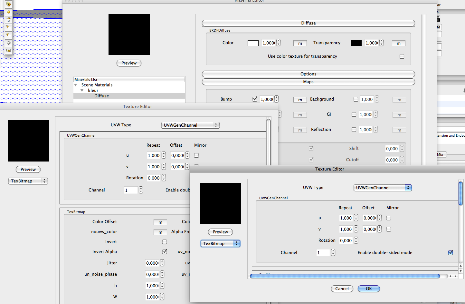The width and height of the screenshot is (465, 304).
Task: Check v Mirror in front Texture Editor
Action: coord(389,229)
